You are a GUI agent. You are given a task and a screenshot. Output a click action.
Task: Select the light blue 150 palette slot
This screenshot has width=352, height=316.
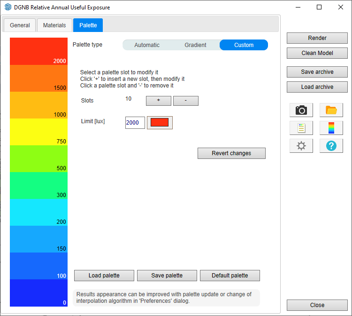click(38, 239)
